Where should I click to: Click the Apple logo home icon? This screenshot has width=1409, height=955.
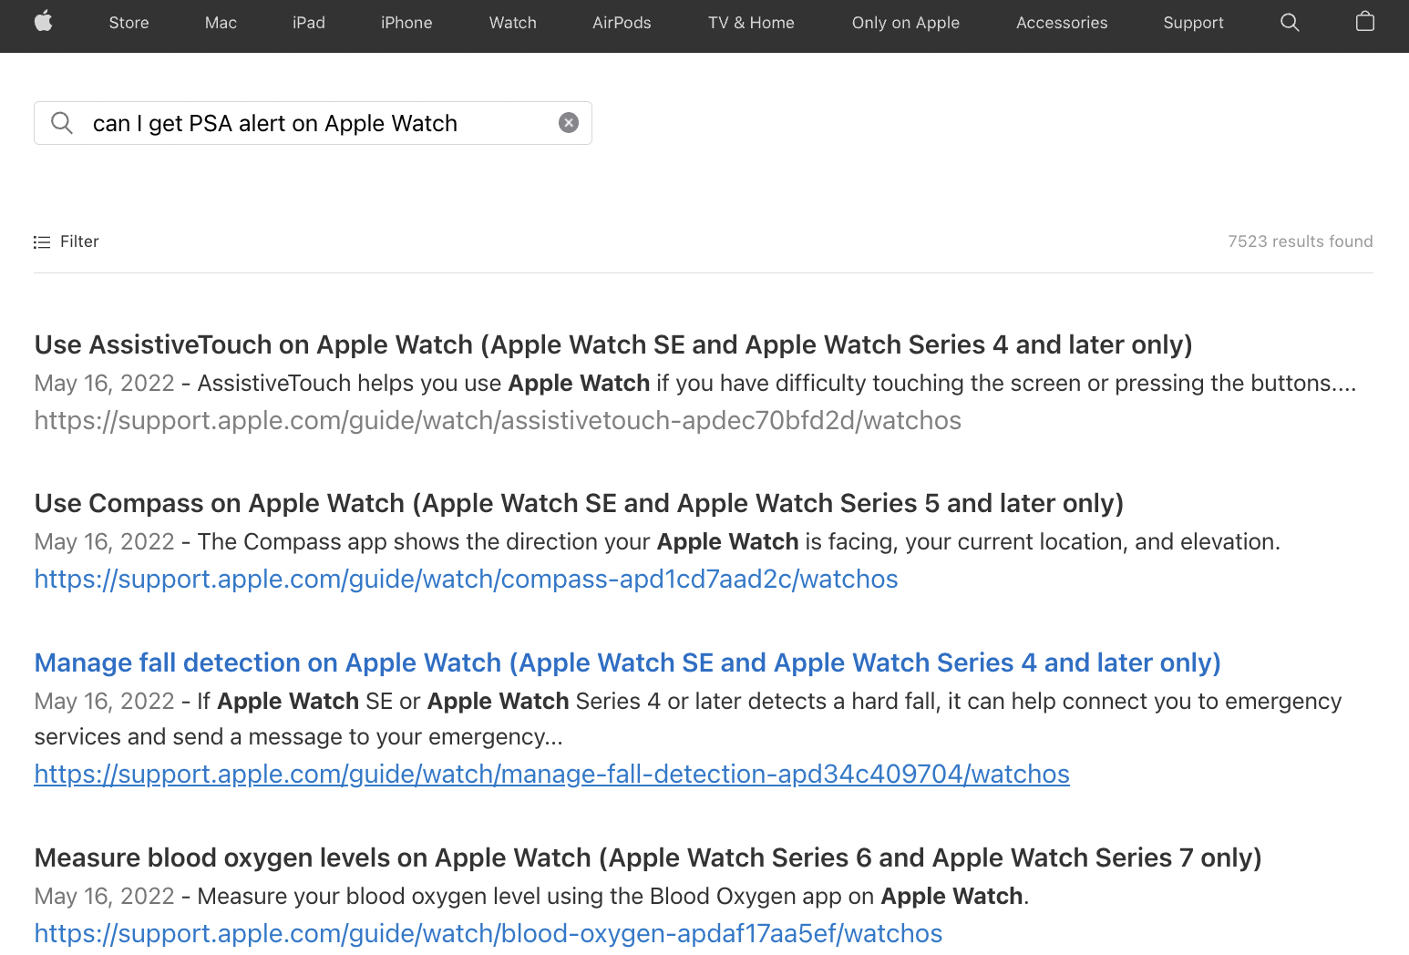(44, 22)
